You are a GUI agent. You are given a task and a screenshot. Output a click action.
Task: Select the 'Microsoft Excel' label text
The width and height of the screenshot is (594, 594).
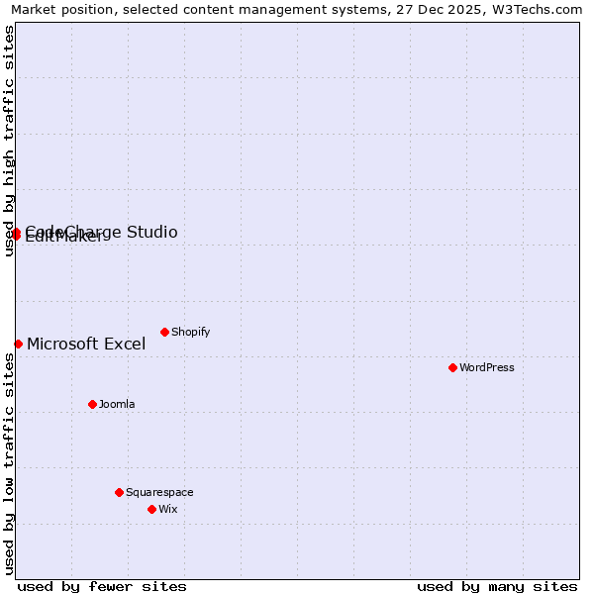point(86,344)
